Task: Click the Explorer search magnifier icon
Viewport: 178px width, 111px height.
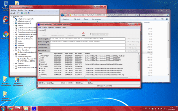Action: [x=168, y=15]
